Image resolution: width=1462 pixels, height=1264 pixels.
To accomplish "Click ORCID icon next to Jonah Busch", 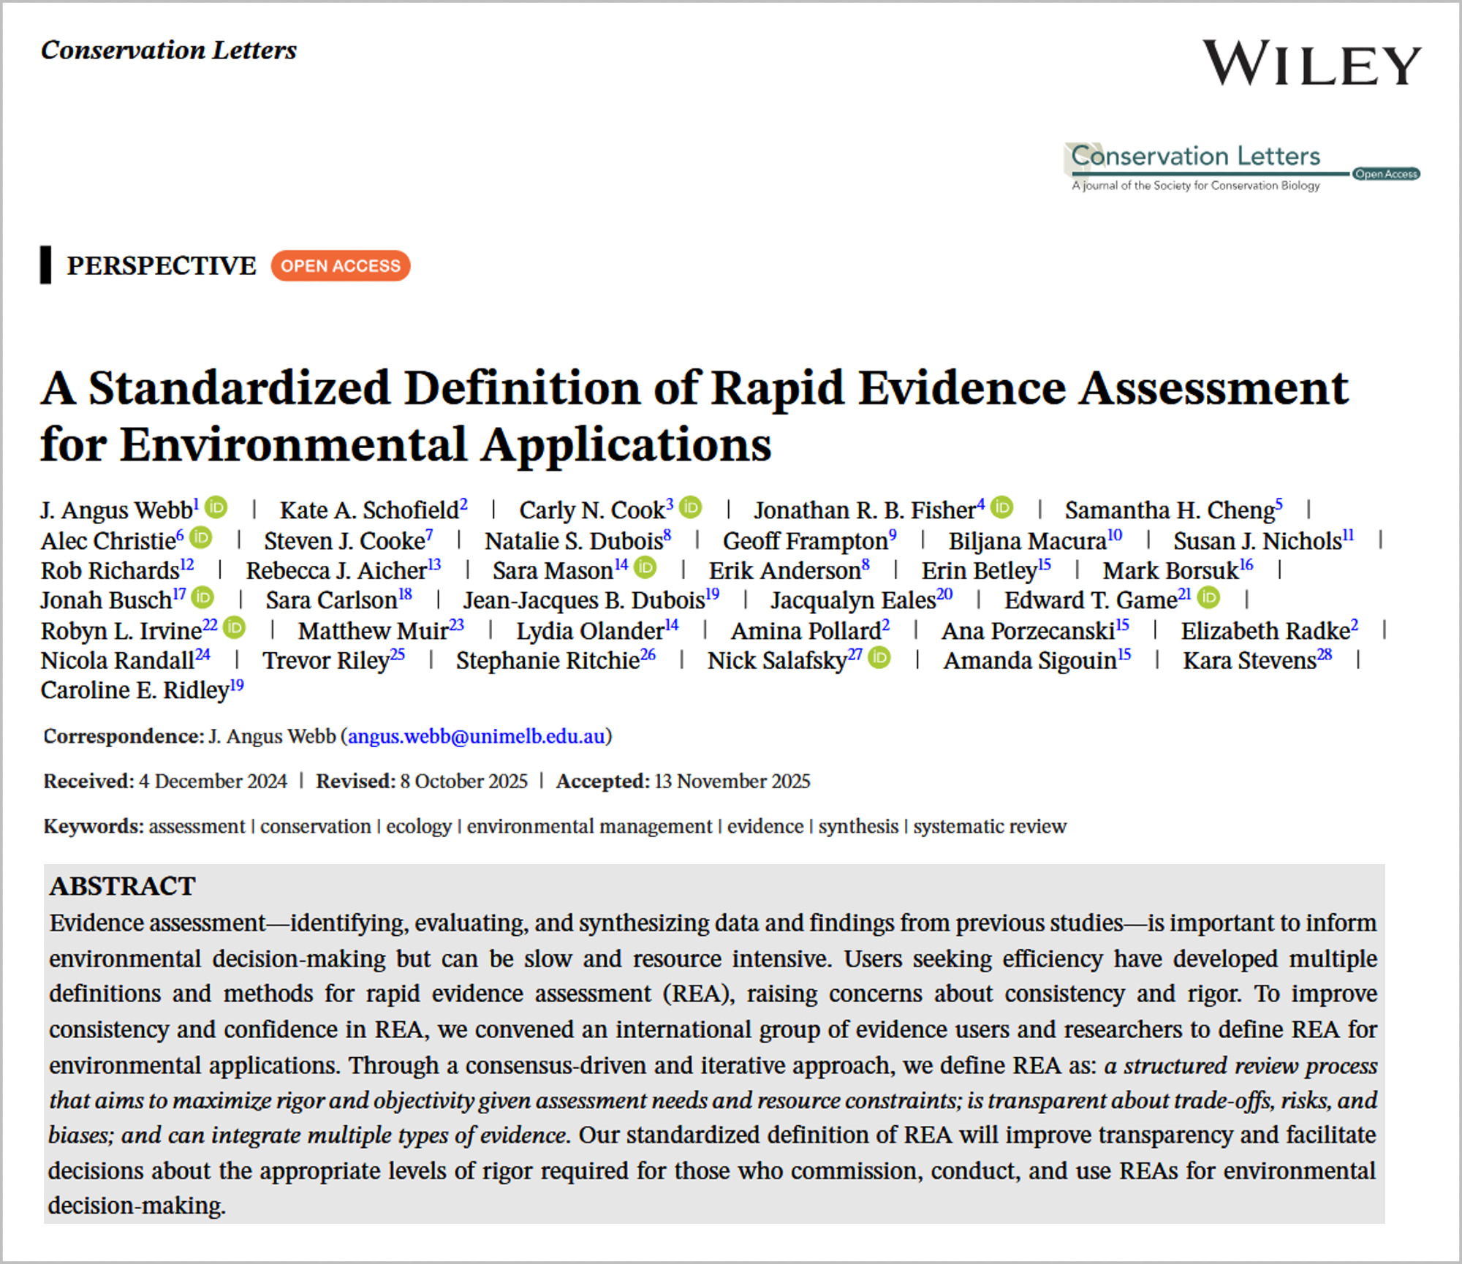I will tap(202, 597).
